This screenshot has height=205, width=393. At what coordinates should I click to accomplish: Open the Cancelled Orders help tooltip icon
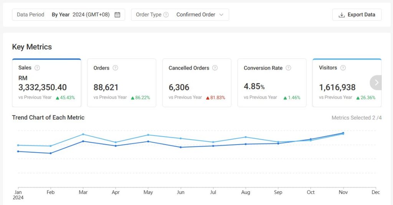215,68
